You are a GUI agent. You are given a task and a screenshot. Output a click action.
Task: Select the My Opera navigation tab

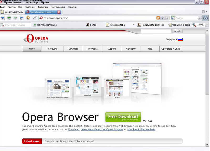(x=92, y=49)
